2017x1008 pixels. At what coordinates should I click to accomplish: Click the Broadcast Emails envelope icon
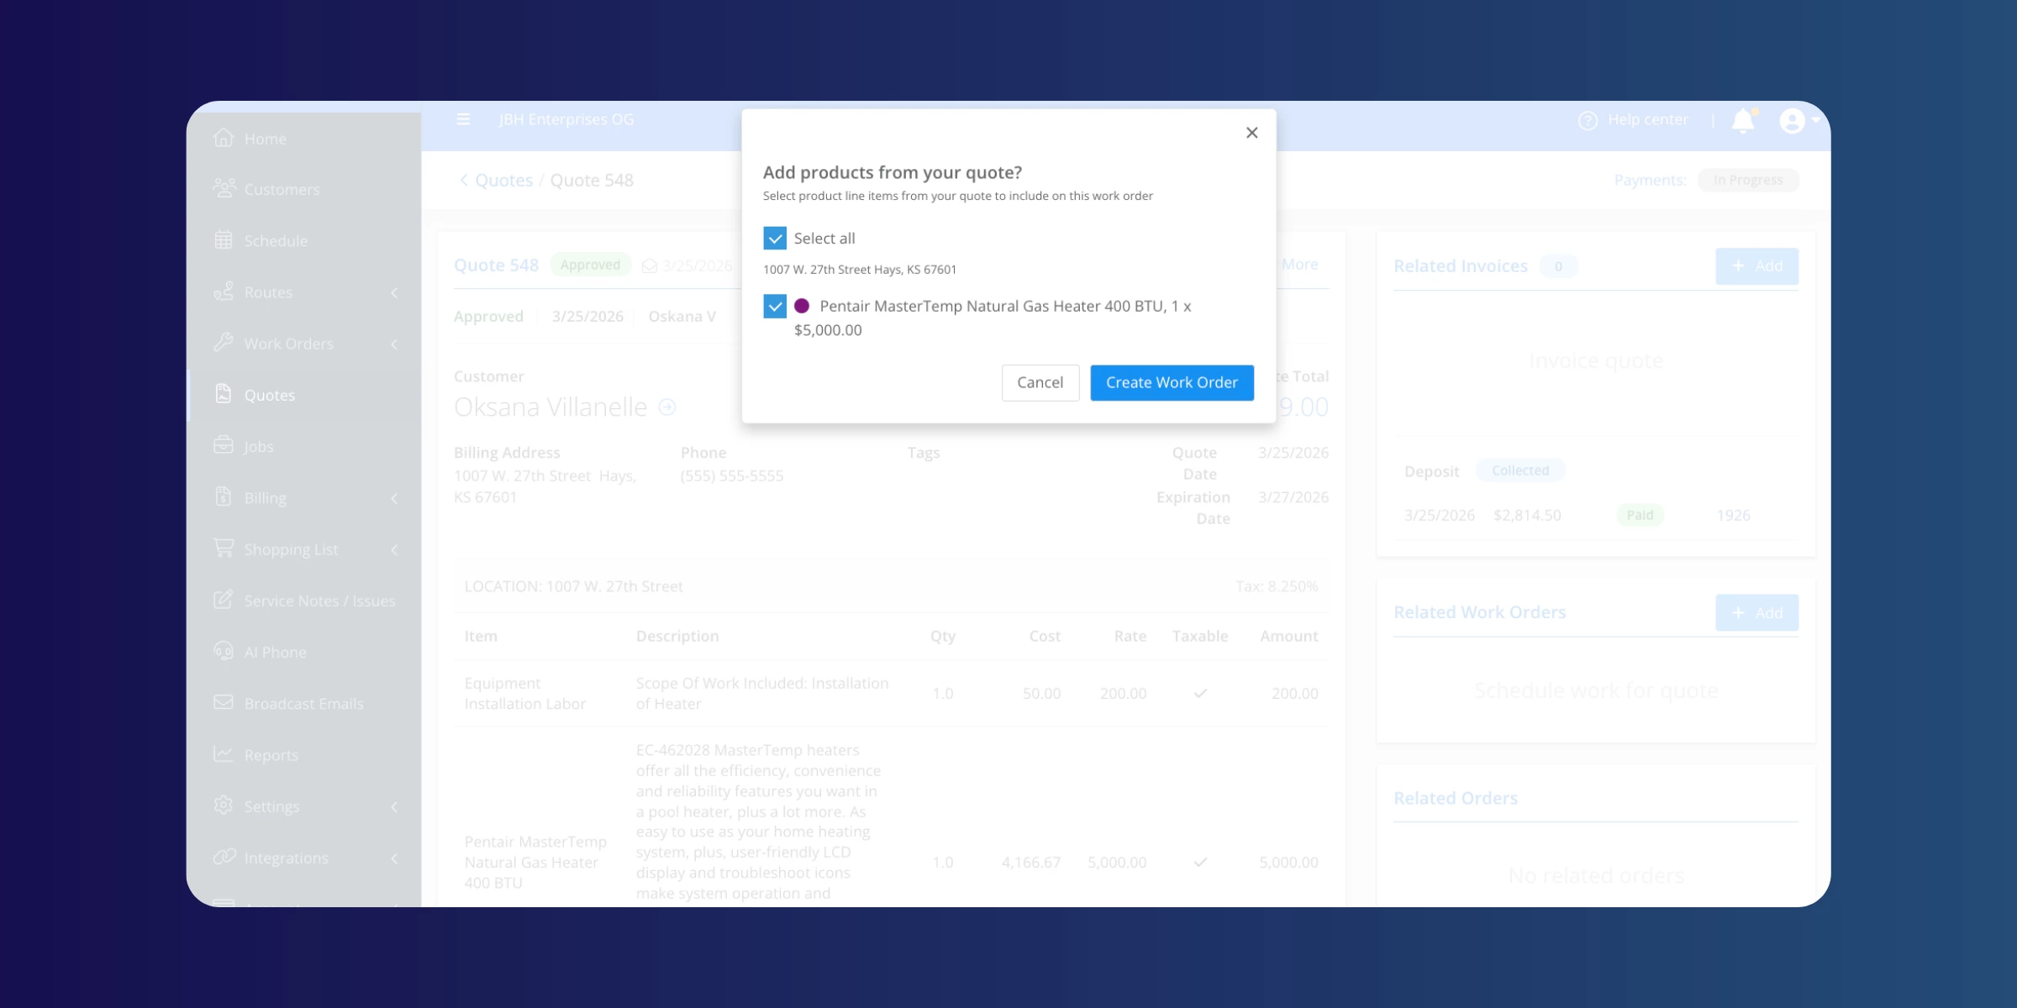pyautogui.click(x=224, y=702)
